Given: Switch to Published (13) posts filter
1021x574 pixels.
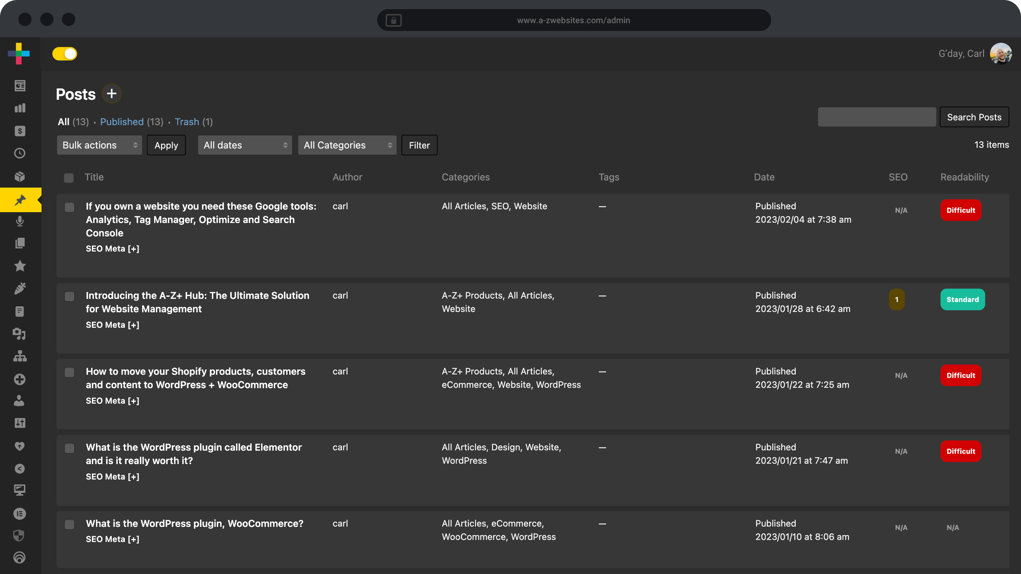Looking at the screenshot, I should point(132,122).
